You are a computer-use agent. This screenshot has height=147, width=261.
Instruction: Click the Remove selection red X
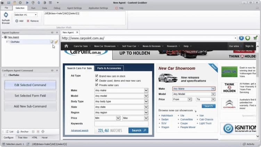tap(28, 21)
